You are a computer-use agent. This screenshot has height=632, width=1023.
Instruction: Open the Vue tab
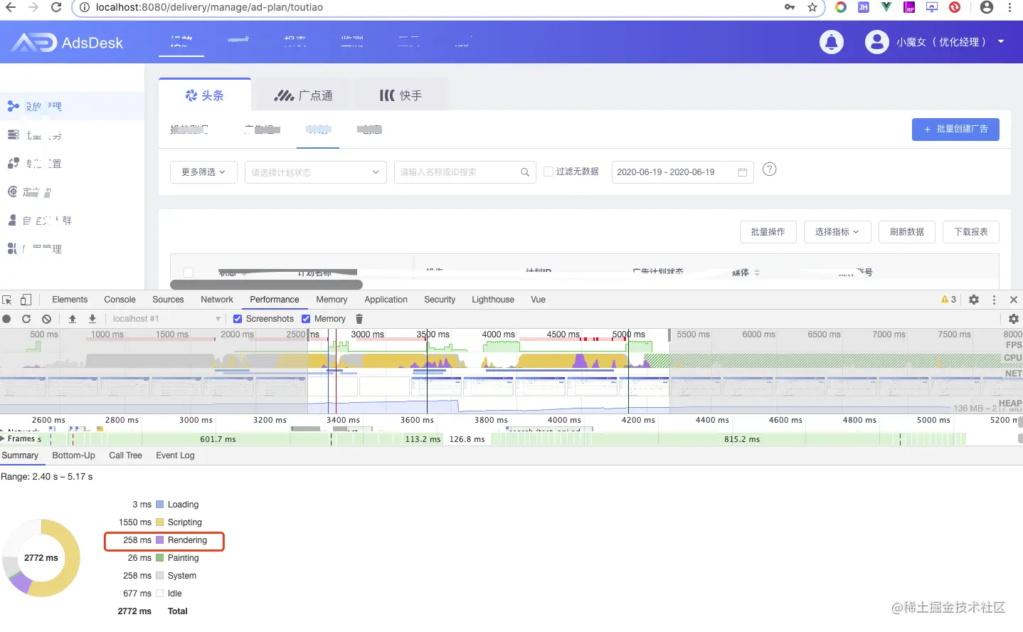click(538, 300)
